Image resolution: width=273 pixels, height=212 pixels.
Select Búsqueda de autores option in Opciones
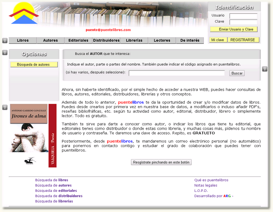[34, 65]
